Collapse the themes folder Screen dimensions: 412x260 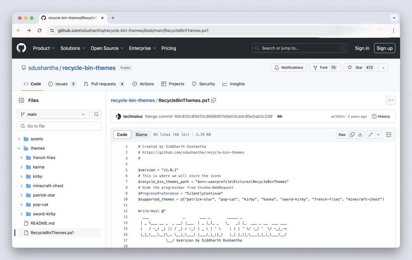tap(19, 148)
